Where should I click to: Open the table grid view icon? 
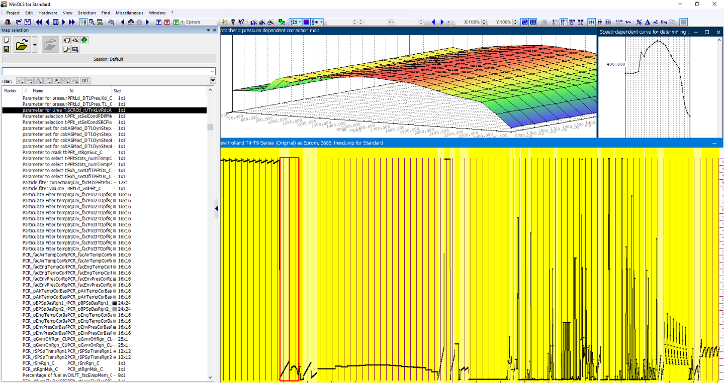(x=55, y=22)
